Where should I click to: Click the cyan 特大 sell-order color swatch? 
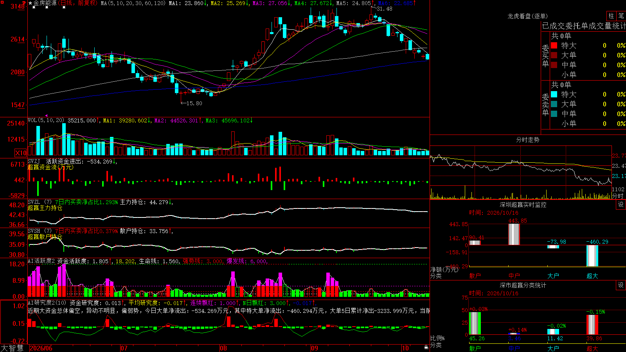[554, 94]
